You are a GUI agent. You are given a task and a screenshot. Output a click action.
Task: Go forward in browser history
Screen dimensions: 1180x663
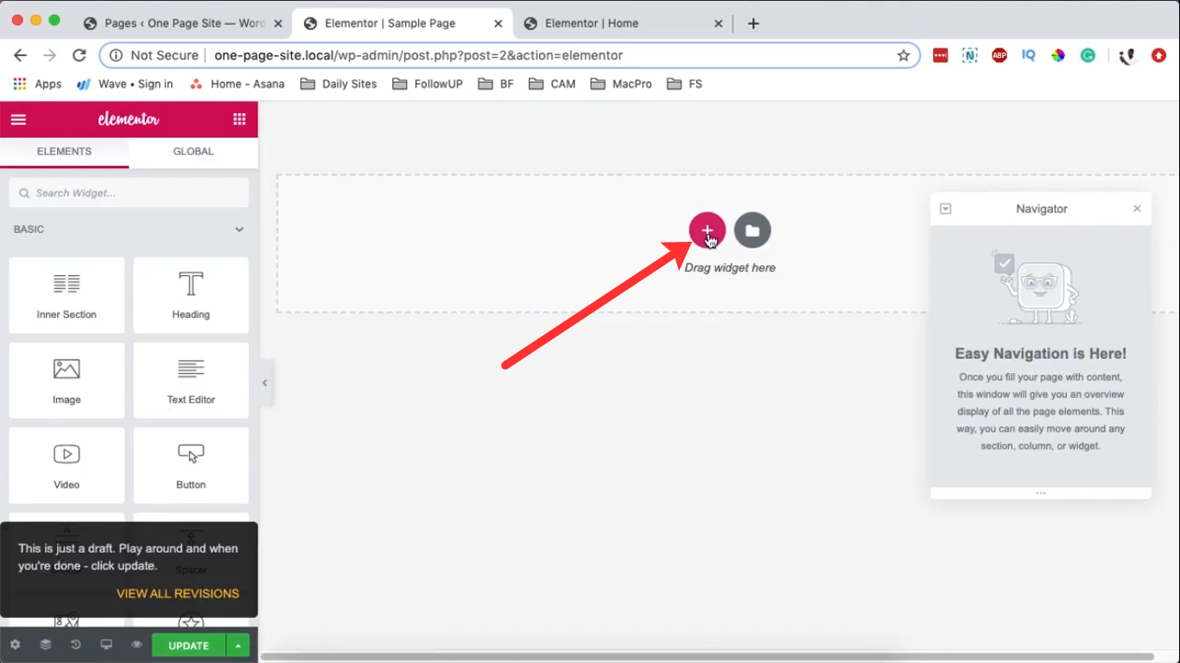50,55
